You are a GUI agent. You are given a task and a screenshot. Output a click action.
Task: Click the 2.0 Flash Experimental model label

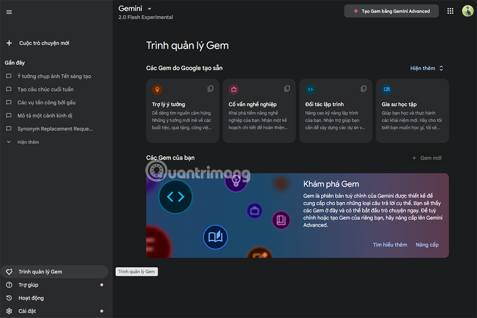pyautogui.click(x=145, y=17)
